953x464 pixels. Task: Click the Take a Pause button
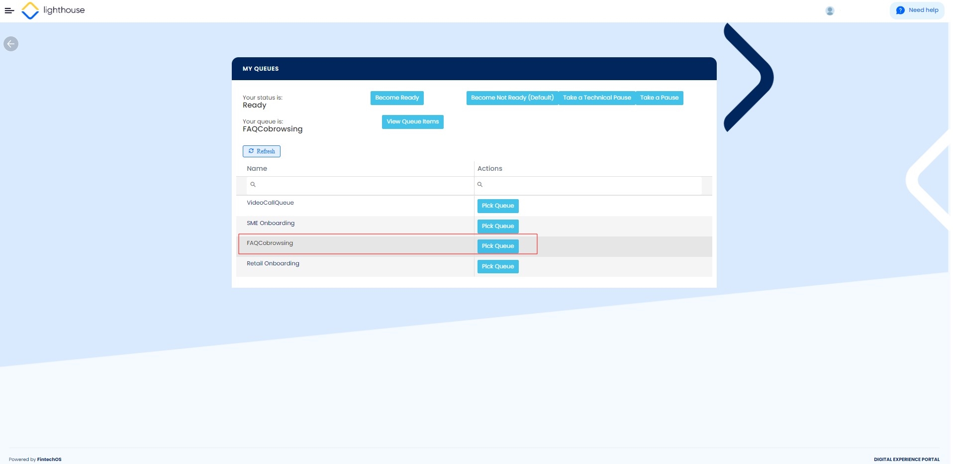point(659,98)
